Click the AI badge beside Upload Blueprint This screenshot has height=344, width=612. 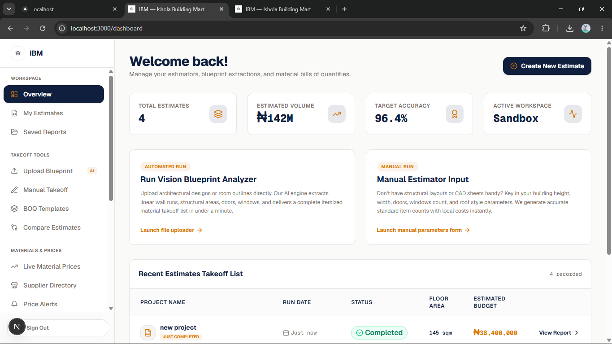(92, 171)
